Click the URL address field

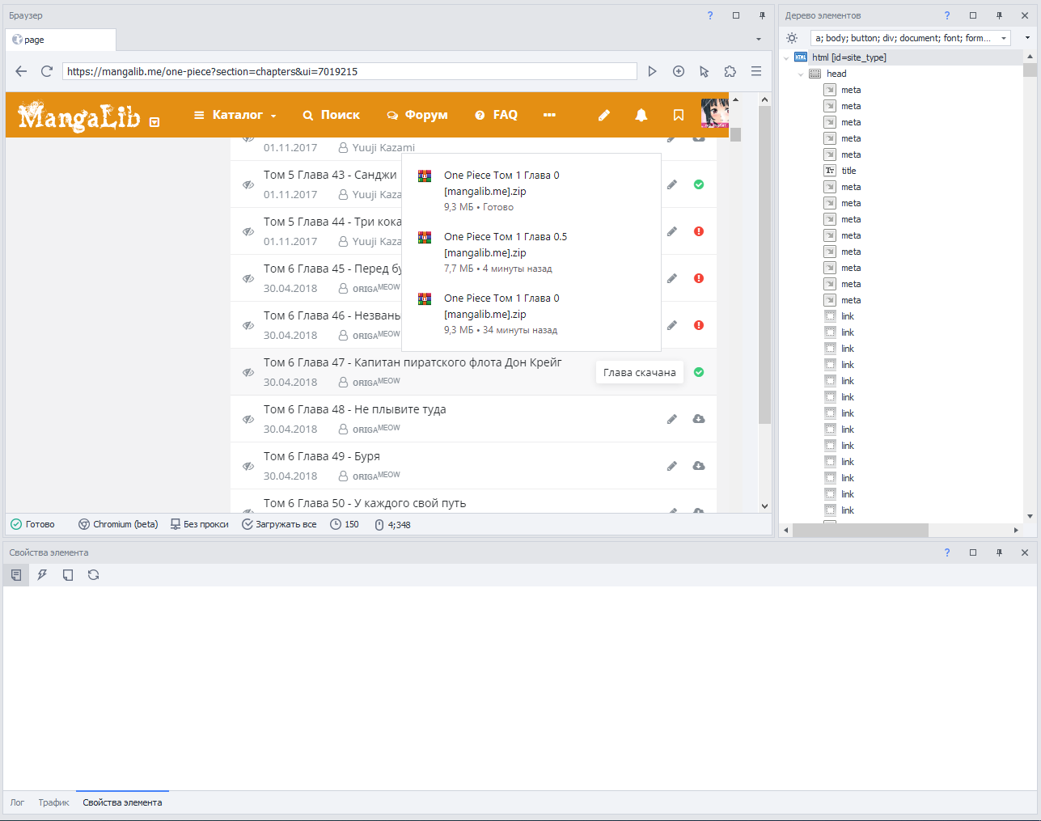[x=349, y=71]
